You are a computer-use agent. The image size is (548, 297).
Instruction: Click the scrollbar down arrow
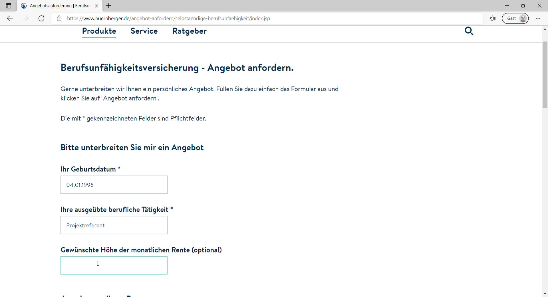coord(545,294)
